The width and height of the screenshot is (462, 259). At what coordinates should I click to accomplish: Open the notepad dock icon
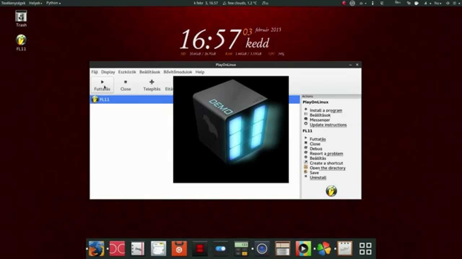coord(345,249)
